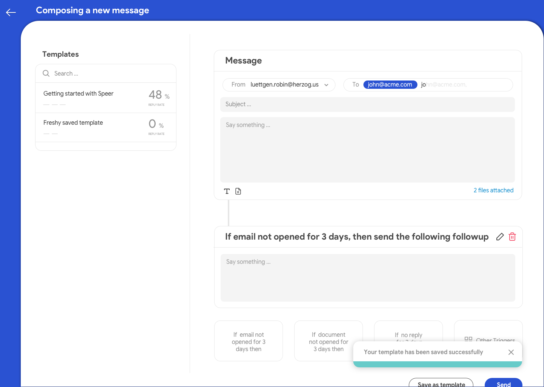This screenshot has width=544, height=387.
Task: Dismiss the template saved notification
Action: tap(511, 352)
